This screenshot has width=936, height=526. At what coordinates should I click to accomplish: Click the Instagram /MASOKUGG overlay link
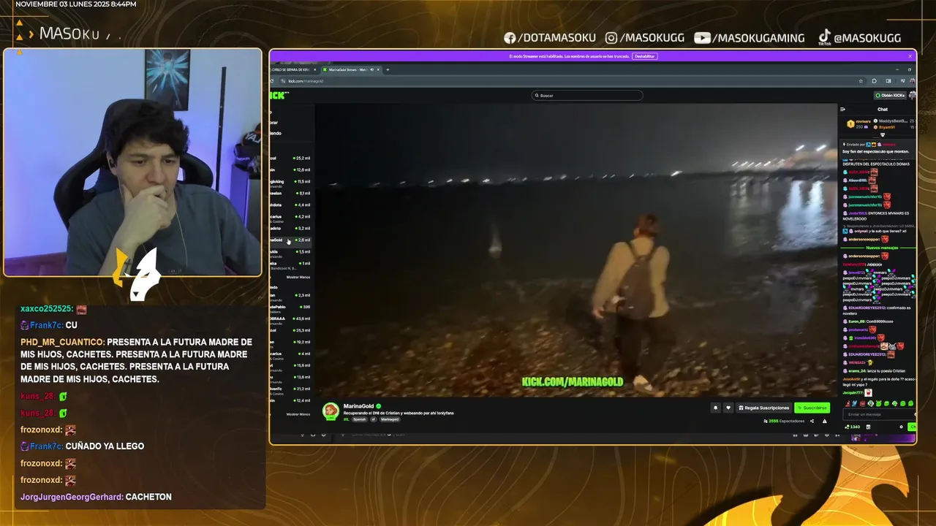(646, 38)
